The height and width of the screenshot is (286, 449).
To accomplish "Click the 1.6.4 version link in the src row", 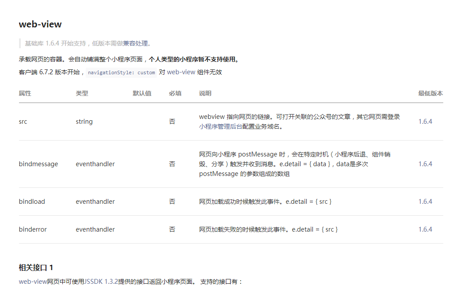I will coord(425,122).
